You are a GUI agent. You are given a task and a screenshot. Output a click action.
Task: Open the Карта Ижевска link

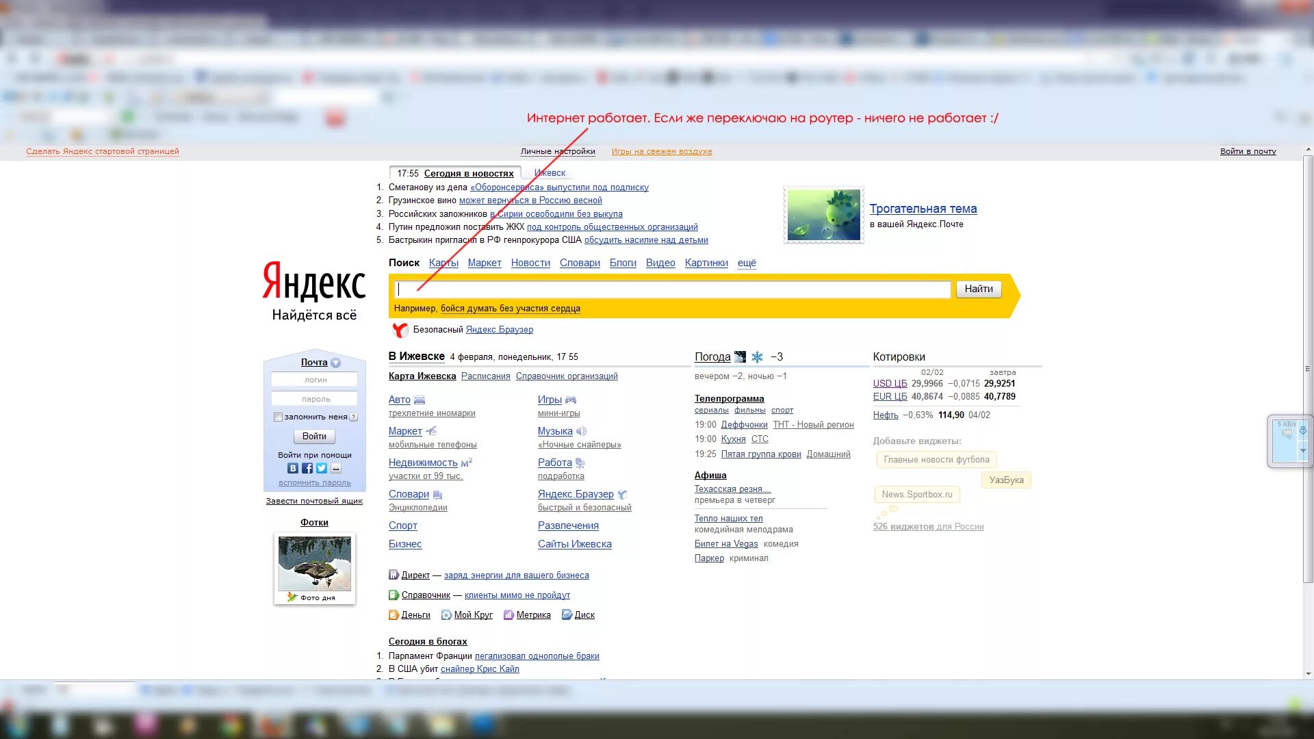[x=422, y=376]
